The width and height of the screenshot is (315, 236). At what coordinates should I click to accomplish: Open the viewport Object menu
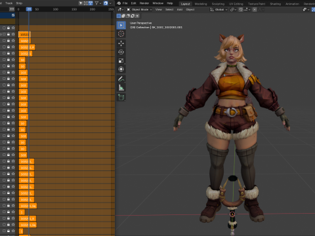190,10
